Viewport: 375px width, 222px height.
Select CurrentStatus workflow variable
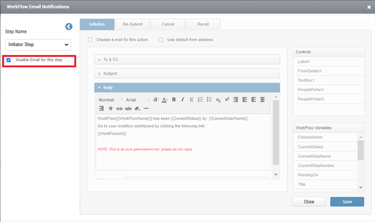tap(325, 147)
